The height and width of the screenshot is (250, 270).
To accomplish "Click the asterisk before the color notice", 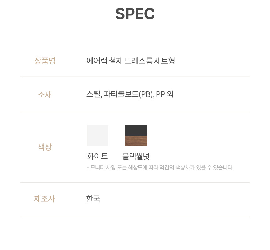I will 88,168.
